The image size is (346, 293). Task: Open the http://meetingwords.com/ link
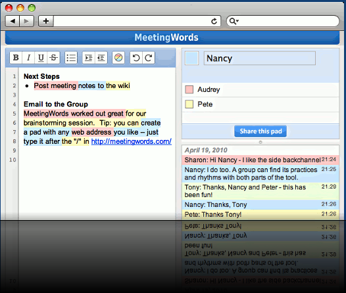point(132,141)
